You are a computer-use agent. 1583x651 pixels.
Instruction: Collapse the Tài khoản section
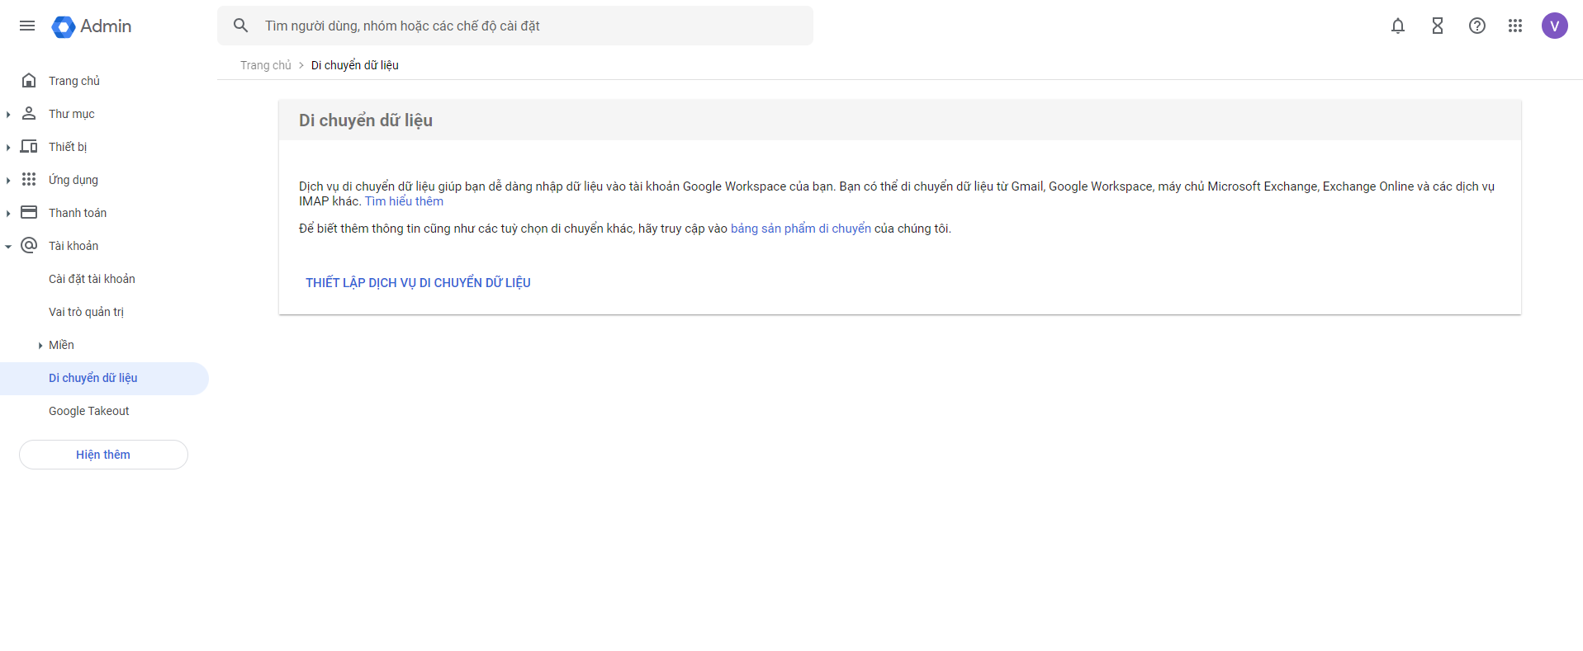[x=8, y=247]
